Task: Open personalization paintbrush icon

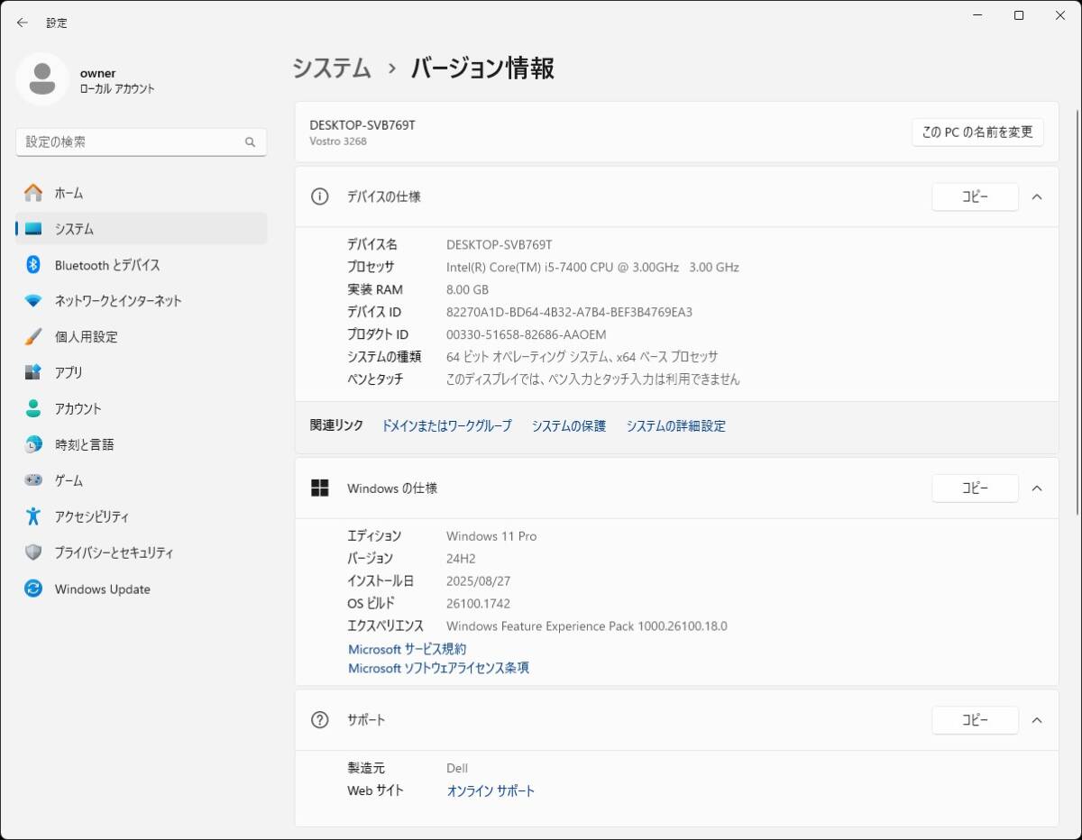Action: [33, 337]
